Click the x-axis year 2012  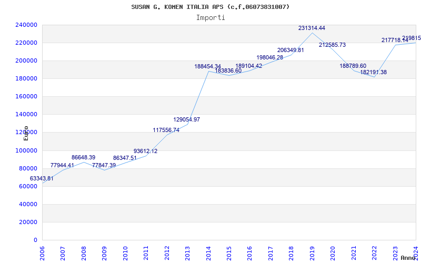click(x=166, y=254)
